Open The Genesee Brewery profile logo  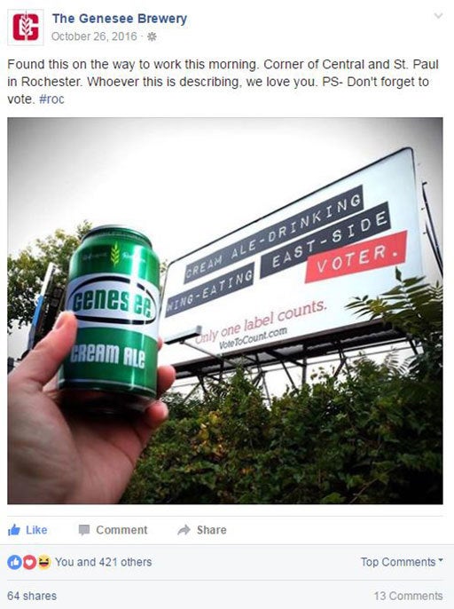[26, 28]
